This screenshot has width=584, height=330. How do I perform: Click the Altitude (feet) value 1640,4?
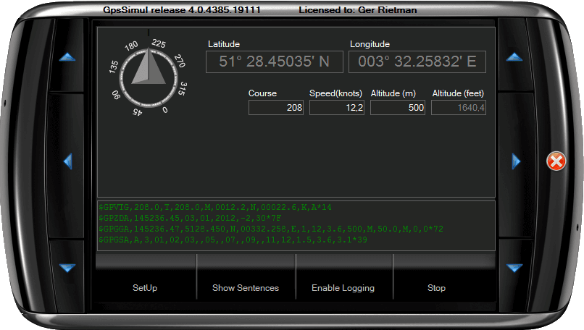click(459, 108)
